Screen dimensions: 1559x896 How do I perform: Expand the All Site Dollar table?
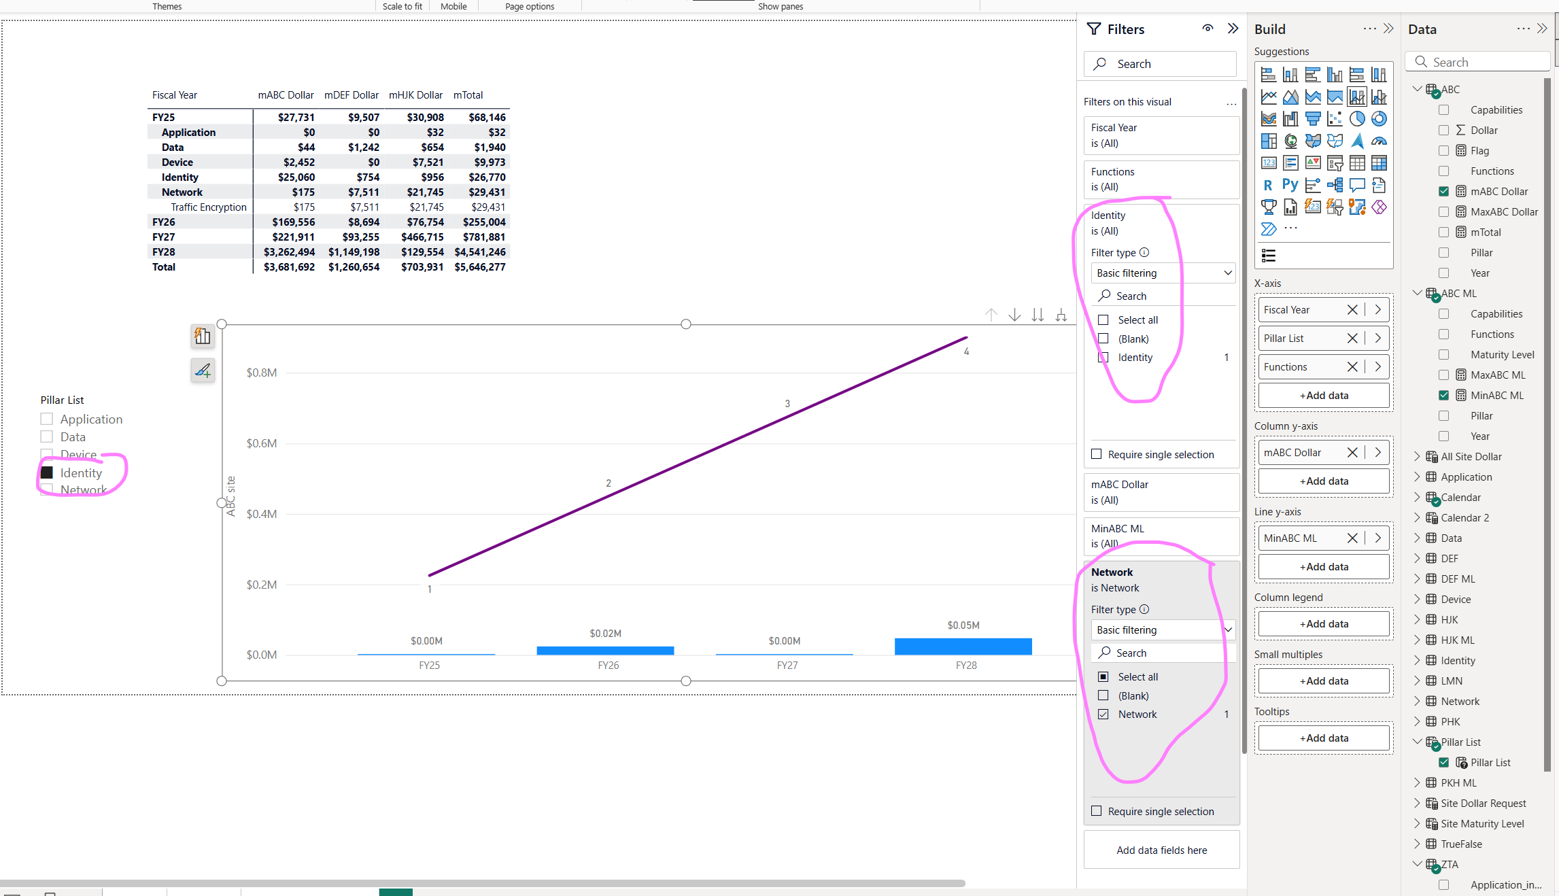tap(1418, 456)
